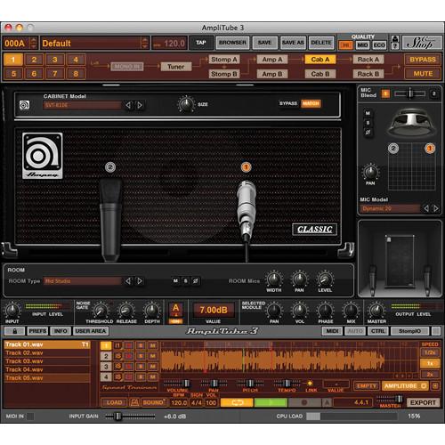The height and width of the screenshot is (445, 445).
Task: Click the small plus icon beside AMPLITUBE button
Action: (435, 386)
